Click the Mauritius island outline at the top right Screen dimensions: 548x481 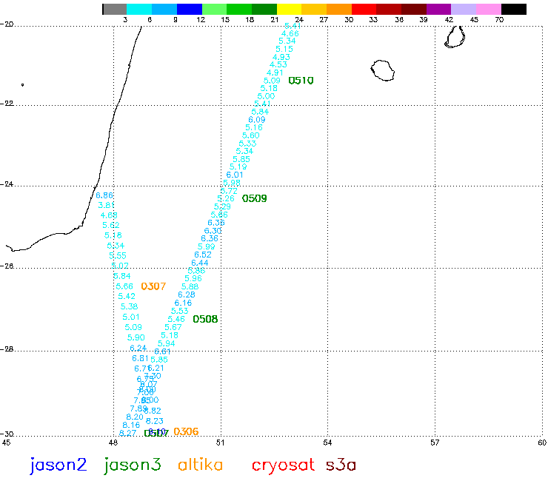coord(455,37)
